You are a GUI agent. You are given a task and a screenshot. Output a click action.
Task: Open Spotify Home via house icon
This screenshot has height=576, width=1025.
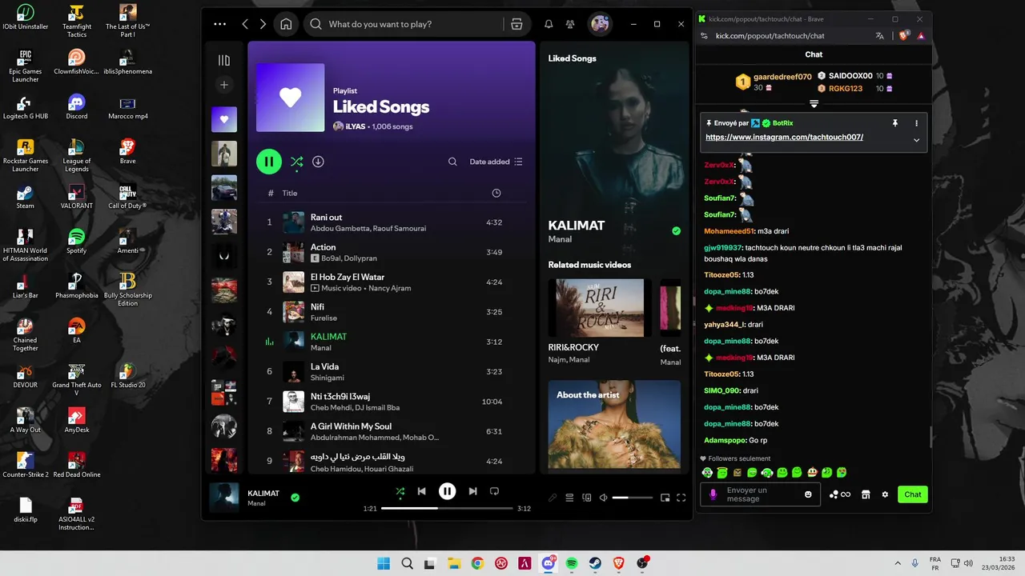[x=286, y=24]
